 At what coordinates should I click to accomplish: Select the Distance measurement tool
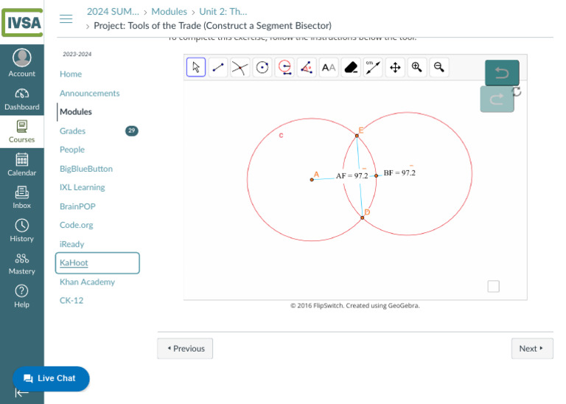373,67
